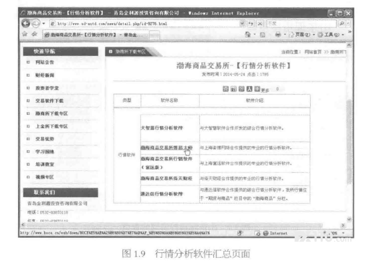Click the share icon showing 人 symbol
Screen dimensions: 371x261
pyautogui.click(x=249, y=89)
